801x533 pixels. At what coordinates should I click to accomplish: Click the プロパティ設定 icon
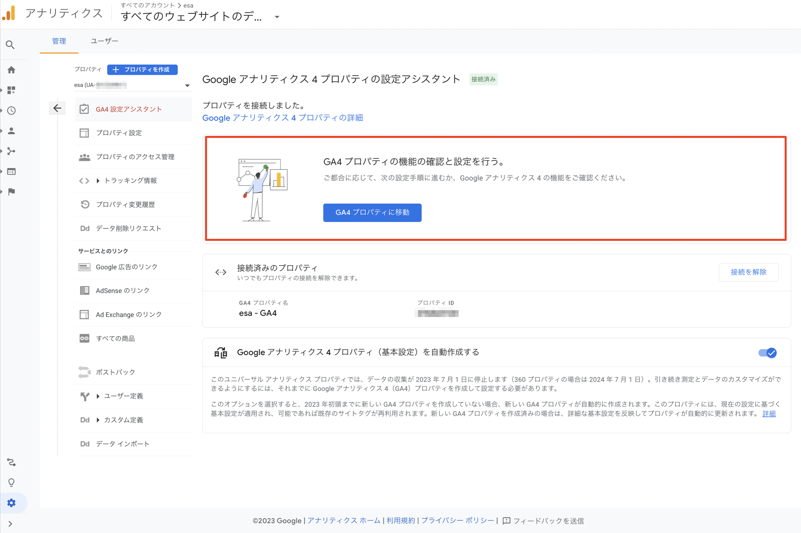[84, 133]
